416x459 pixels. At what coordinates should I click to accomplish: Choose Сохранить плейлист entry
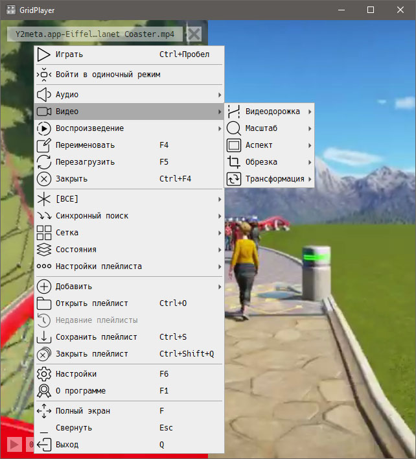(129, 337)
